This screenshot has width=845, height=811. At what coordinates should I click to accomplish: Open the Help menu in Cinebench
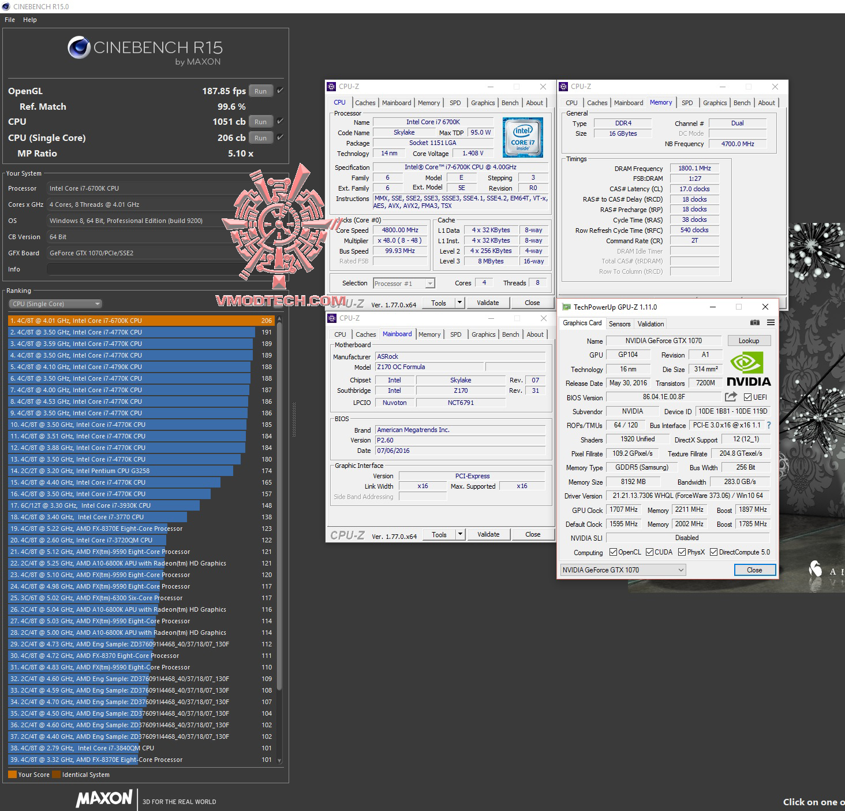pyautogui.click(x=30, y=20)
